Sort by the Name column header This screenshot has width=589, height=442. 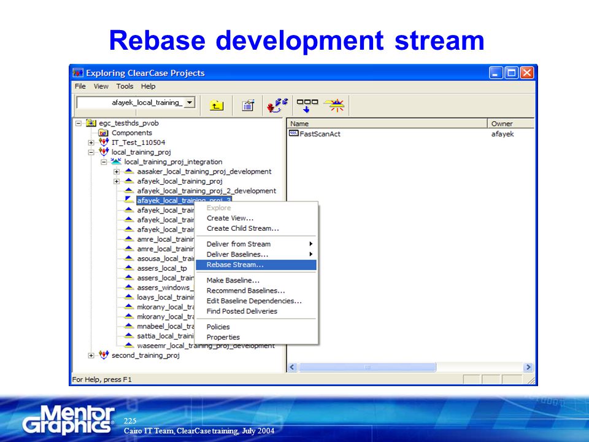pos(387,123)
